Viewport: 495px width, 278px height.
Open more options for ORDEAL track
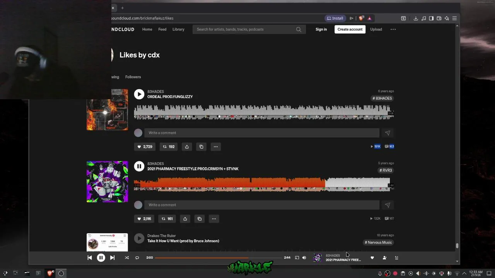pyautogui.click(x=216, y=147)
